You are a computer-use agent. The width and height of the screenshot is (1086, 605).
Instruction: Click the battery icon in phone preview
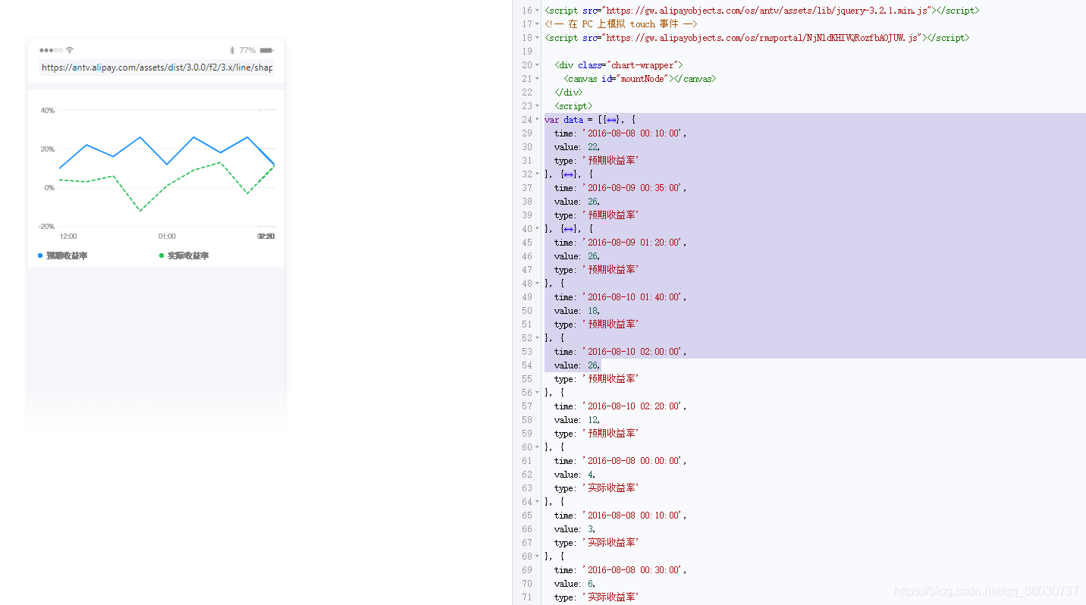[266, 50]
